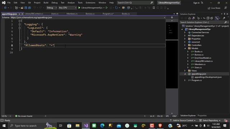Click the Solution Explorer Home icon
The width and height of the screenshot is (230, 129).
click(189, 18)
